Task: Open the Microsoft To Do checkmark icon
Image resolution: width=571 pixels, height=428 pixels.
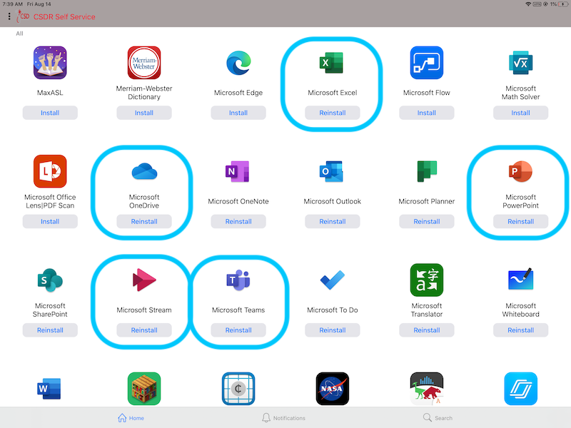Action: click(x=332, y=280)
